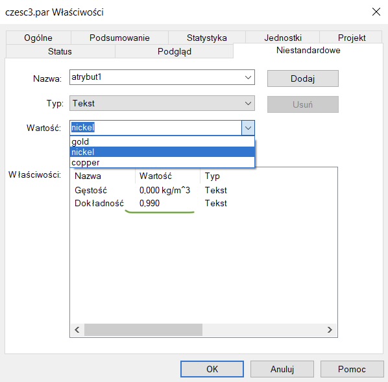The height and width of the screenshot is (382, 388).
Task: Open the Projekt tab
Action: click(351, 38)
